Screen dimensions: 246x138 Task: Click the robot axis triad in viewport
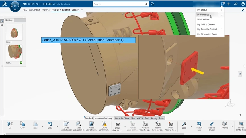pos(230,104)
